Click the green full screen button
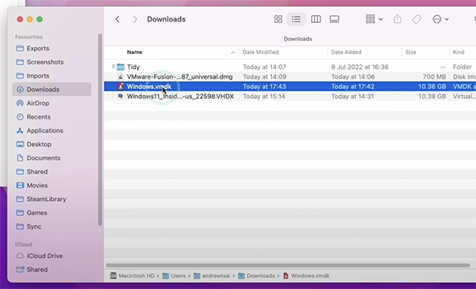Viewport: 476px width, 289px height. [x=40, y=19]
